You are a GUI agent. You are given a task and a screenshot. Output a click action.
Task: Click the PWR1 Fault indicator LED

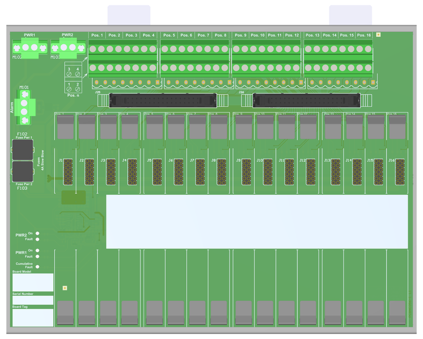point(37,256)
